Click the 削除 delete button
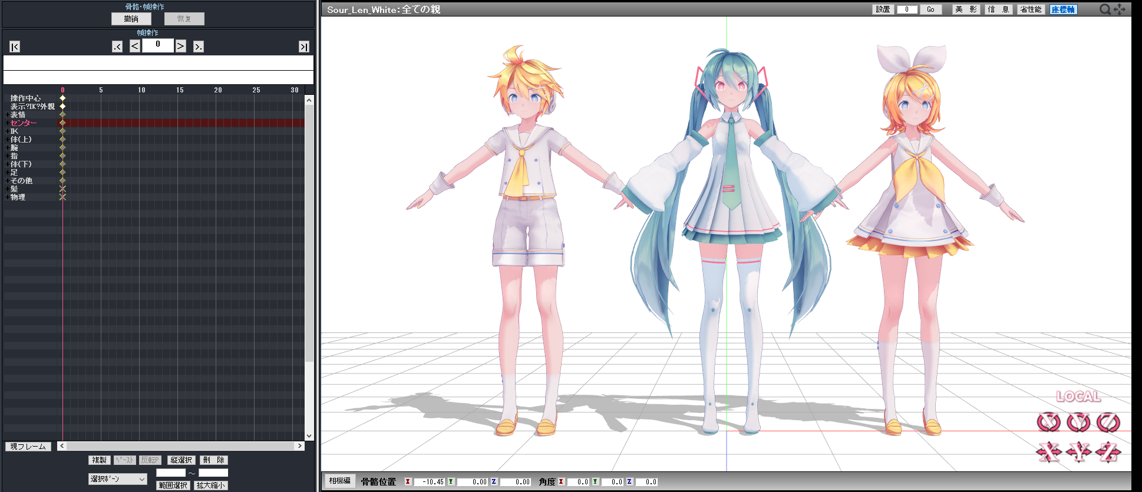Image resolution: width=1142 pixels, height=492 pixels. click(x=213, y=460)
